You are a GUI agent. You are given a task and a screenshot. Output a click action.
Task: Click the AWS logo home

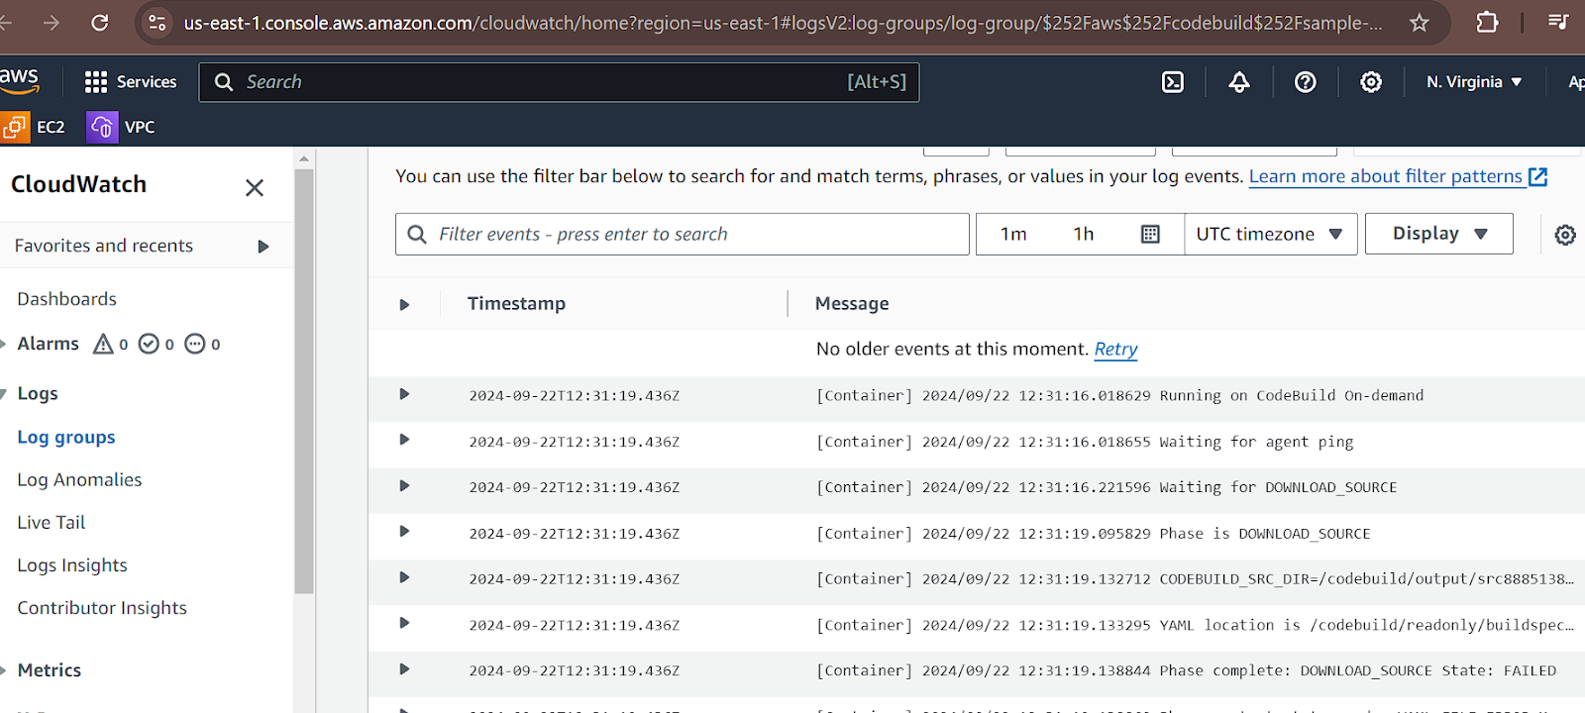pyautogui.click(x=19, y=81)
